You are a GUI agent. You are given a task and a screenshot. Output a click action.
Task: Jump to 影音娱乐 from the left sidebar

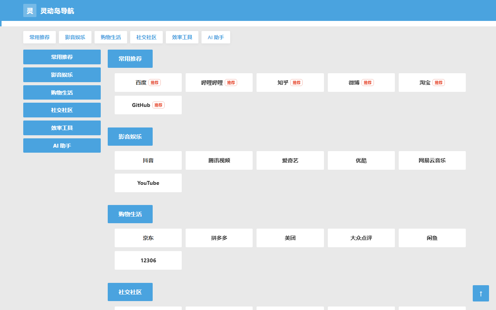coord(62,75)
